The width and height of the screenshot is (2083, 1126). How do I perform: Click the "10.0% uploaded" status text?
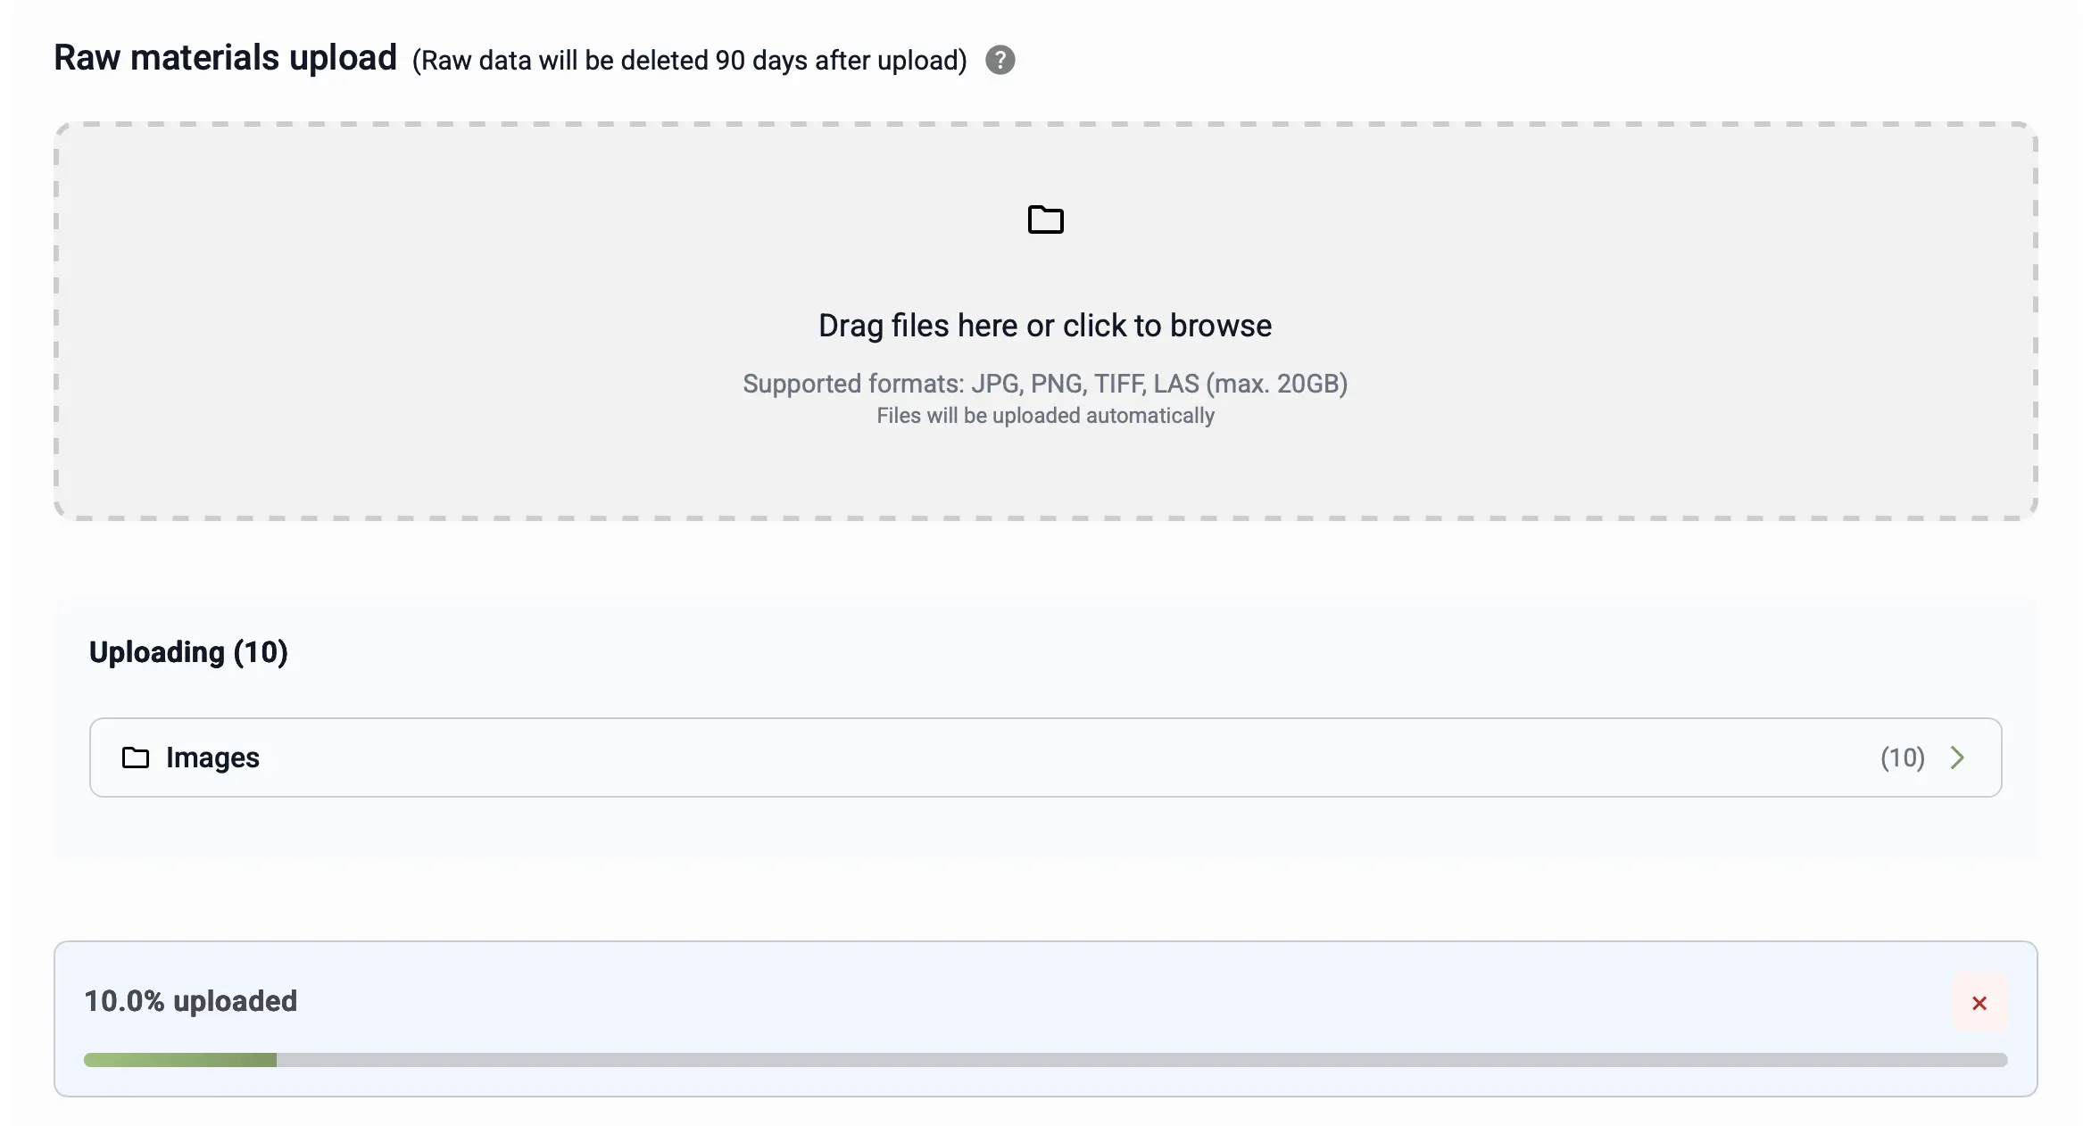[190, 1001]
